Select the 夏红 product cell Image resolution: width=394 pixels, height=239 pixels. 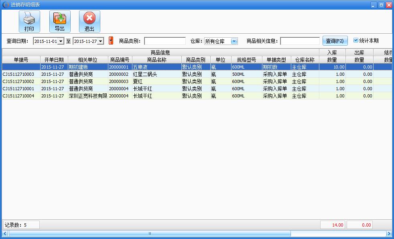tap(157, 81)
